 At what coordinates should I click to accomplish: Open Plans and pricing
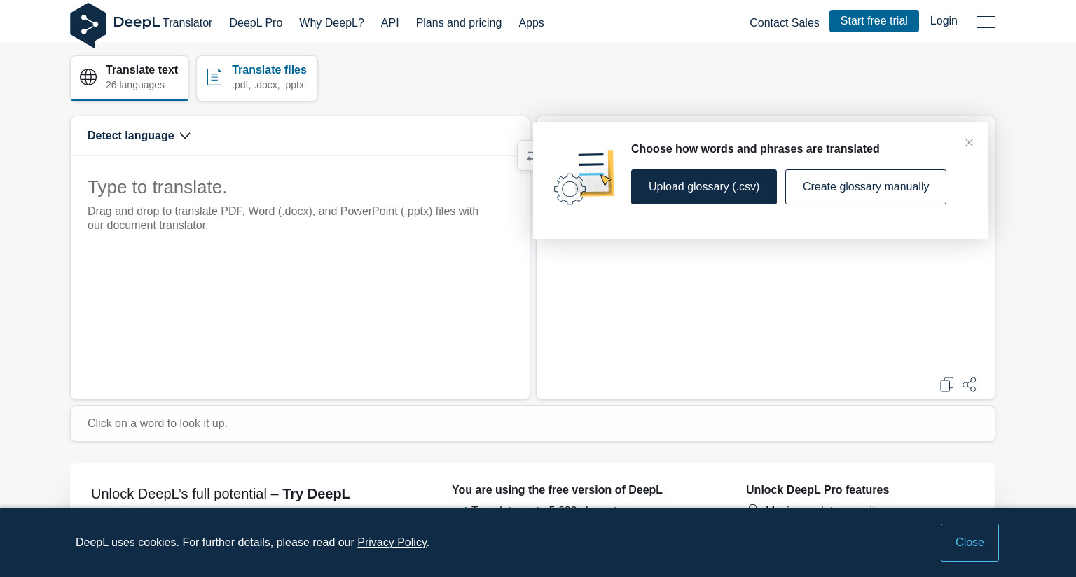[x=459, y=22]
